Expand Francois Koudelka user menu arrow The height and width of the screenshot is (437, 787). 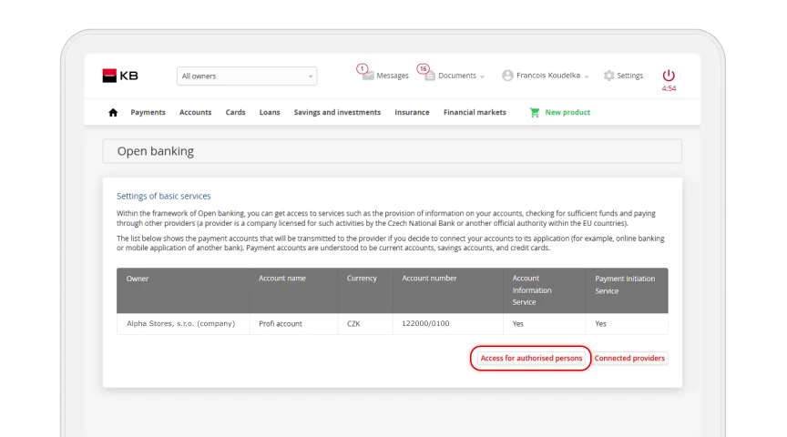(587, 76)
